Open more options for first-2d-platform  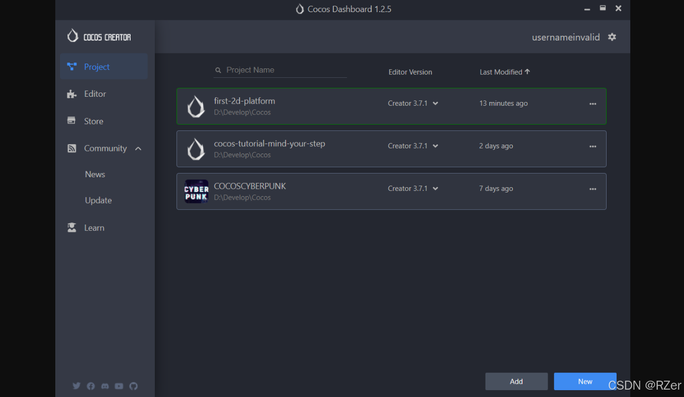tap(593, 104)
